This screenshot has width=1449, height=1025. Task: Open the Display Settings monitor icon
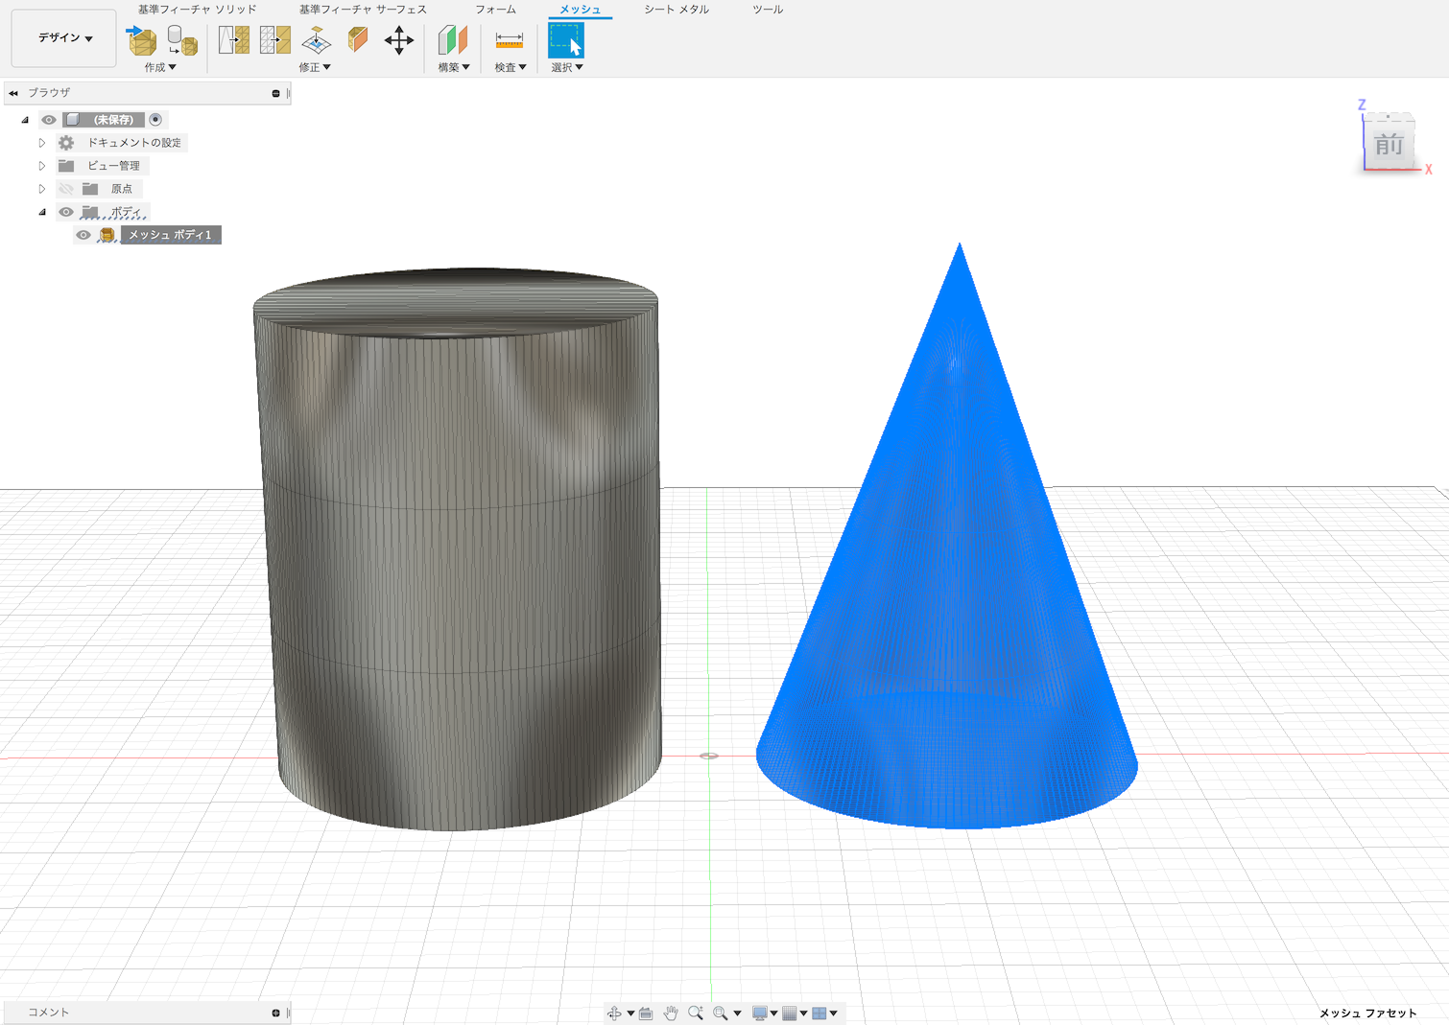(x=759, y=1013)
